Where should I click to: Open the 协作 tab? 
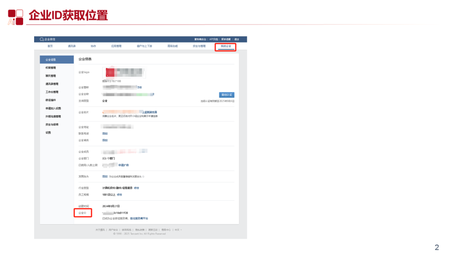point(93,46)
